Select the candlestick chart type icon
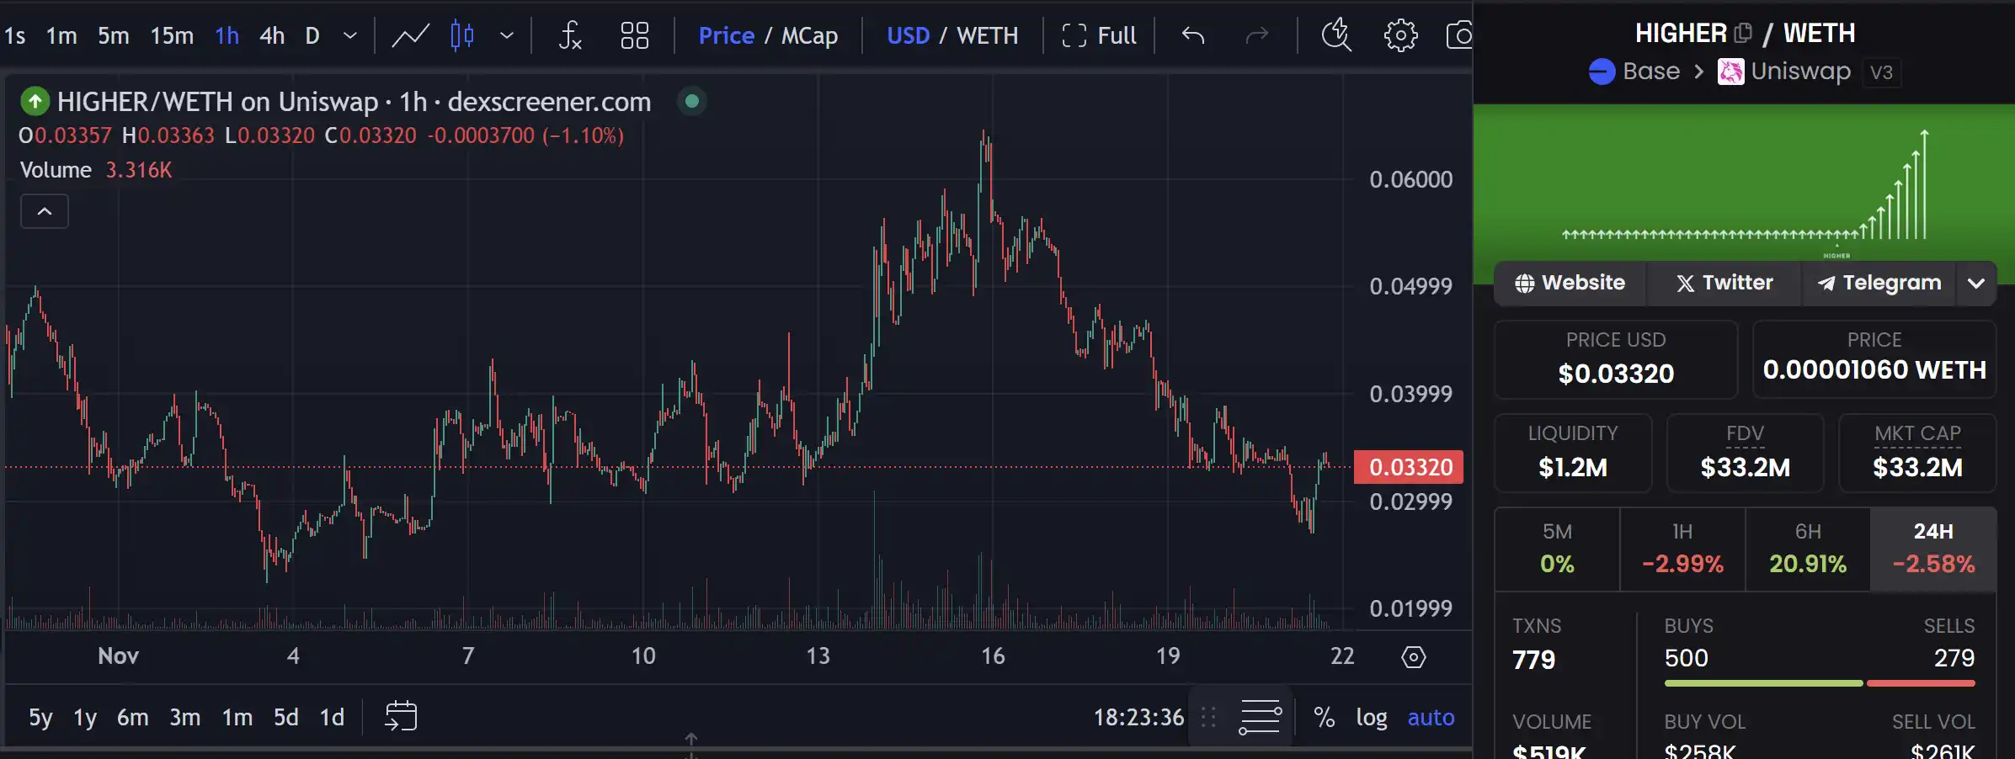This screenshot has width=2015, height=759. click(x=462, y=35)
